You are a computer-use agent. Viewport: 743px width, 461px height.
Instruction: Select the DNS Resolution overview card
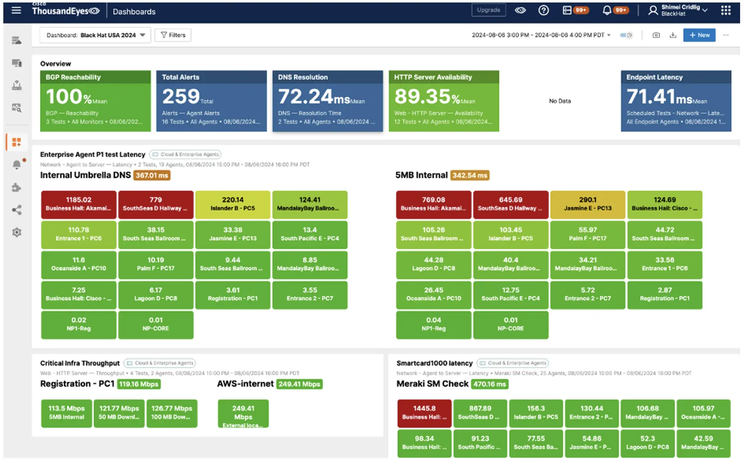[x=328, y=101]
